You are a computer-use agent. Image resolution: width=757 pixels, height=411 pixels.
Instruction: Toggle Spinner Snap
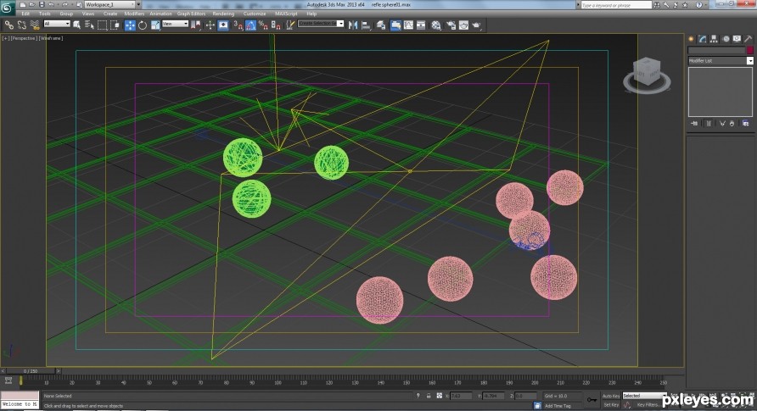pos(276,25)
